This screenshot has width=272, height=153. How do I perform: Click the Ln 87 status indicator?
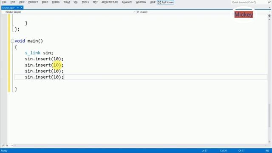pos(204,150)
